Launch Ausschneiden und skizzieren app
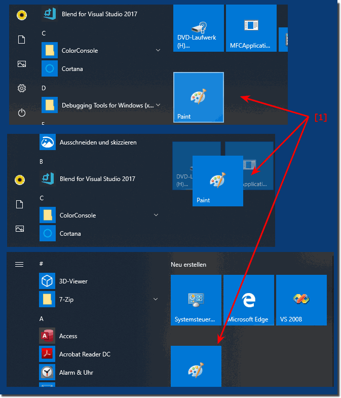Image resolution: width=341 pixels, height=398 pixels. (88, 142)
